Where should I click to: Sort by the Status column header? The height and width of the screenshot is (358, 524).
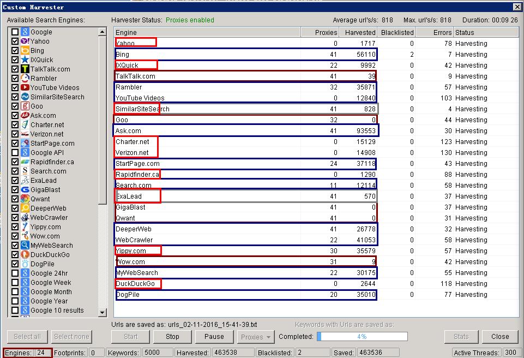coord(486,32)
